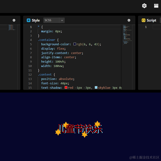Open the left panel's settings gear
Image resolution: width=161 pixels, height=161 pixels.
click(14, 20)
